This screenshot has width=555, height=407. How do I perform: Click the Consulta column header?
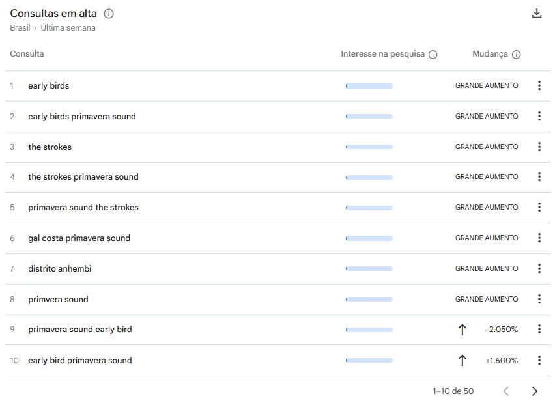pyautogui.click(x=27, y=54)
